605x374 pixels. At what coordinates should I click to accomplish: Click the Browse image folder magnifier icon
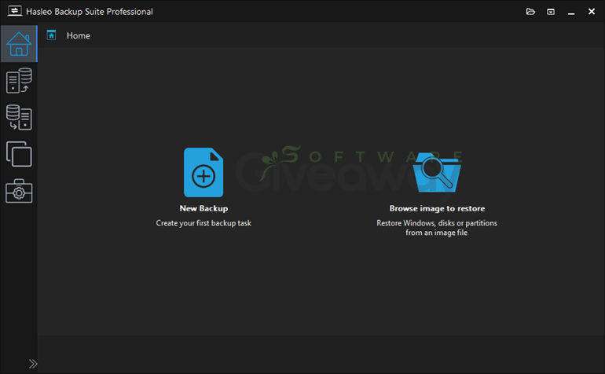pos(437,173)
